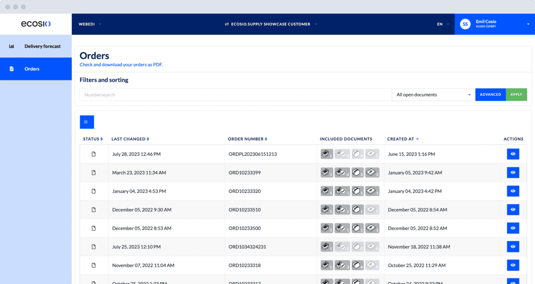
Task: Open order documents icon for ORDPL202306151213
Action: [x=326, y=153]
